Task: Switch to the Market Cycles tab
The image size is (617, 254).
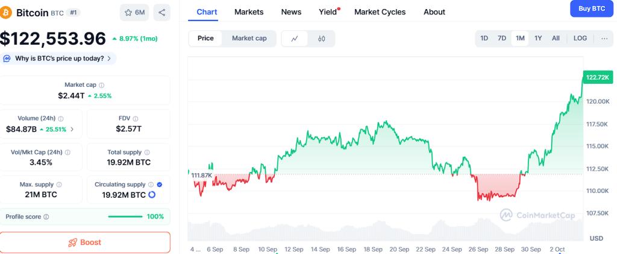Action: coord(380,12)
